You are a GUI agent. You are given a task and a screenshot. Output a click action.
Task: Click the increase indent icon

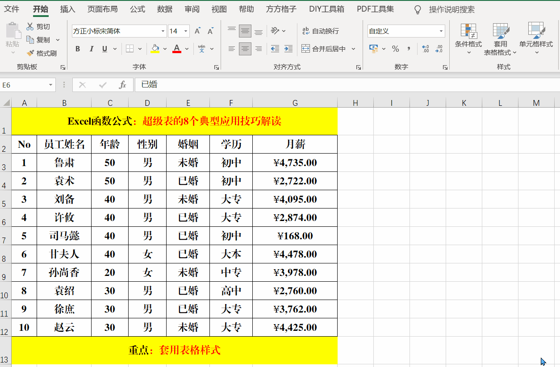click(x=288, y=49)
